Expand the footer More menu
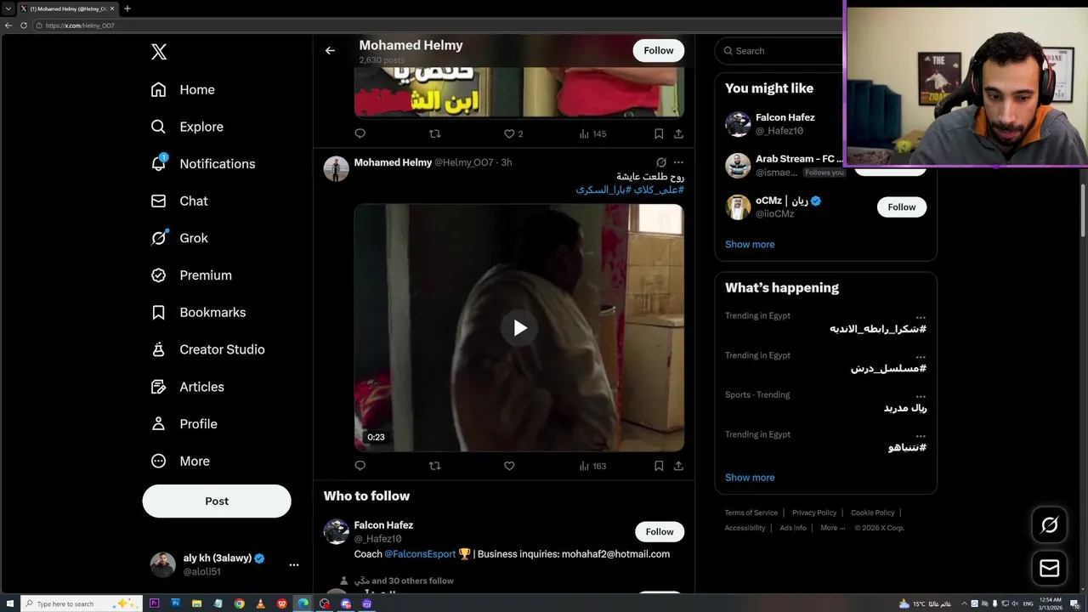The height and width of the screenshot is (612, 1088). [x=833, y=528]
